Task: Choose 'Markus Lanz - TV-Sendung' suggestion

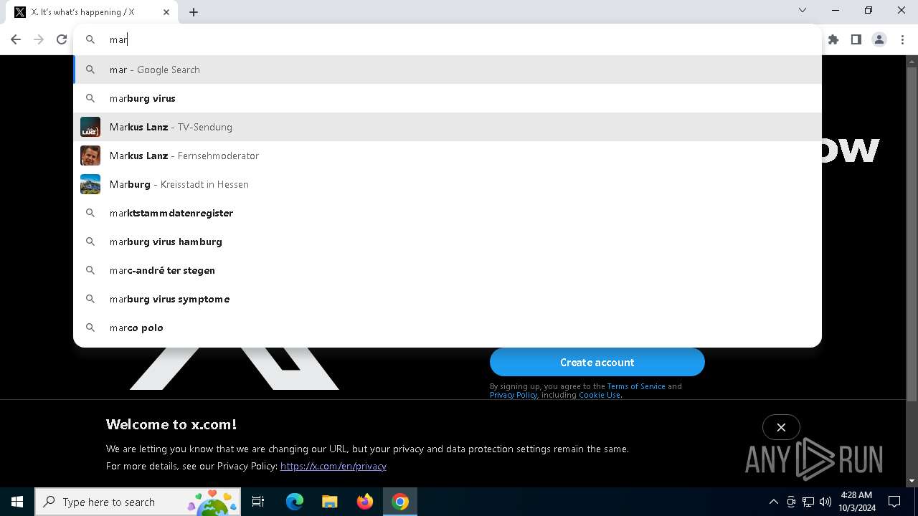Action: 448,127
